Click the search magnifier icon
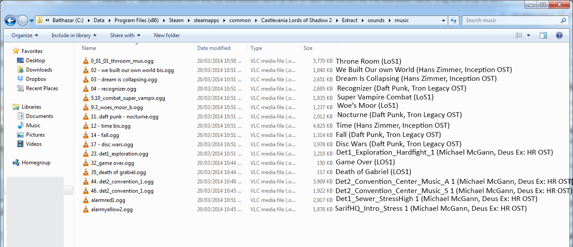Viewport: 573px width, 247px height. tap(563, 20)
